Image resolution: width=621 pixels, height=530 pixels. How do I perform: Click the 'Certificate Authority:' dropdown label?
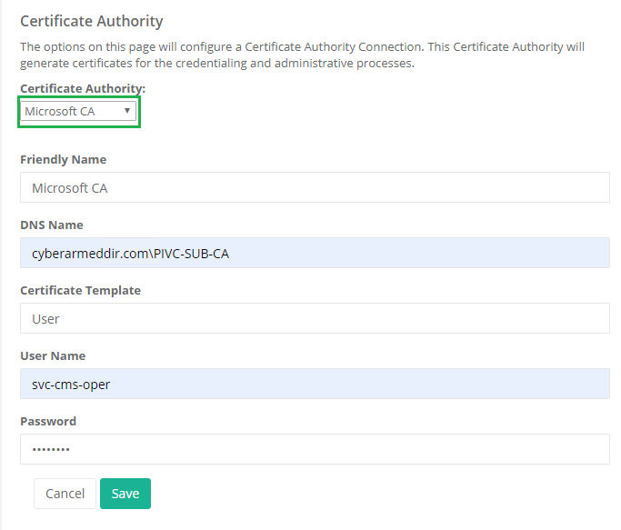pyautogui.click(x=83, y=88)
